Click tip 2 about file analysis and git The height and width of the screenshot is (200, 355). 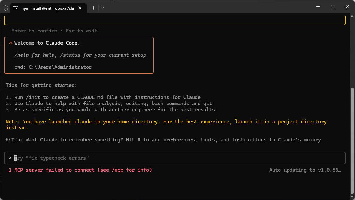click(109, 104)
